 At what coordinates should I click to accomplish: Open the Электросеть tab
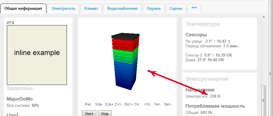(63, 9)
